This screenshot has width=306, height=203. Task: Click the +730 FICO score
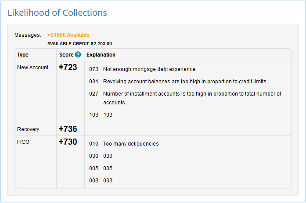(68, 142)
